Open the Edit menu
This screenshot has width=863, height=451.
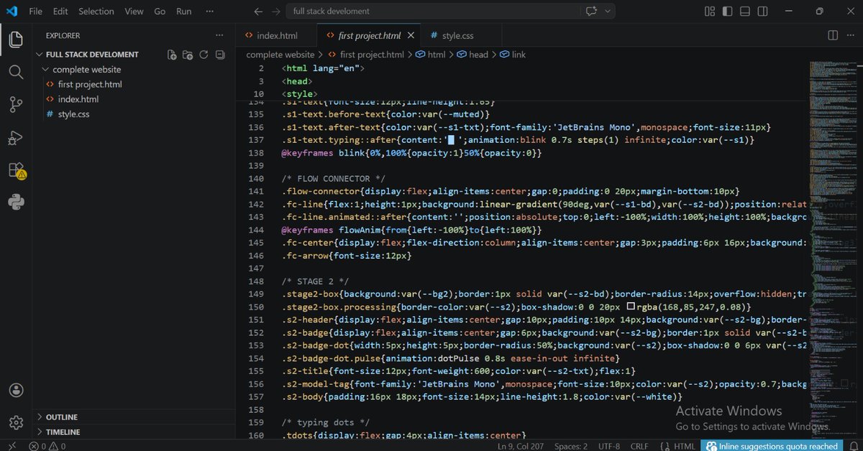click(60, 11)
